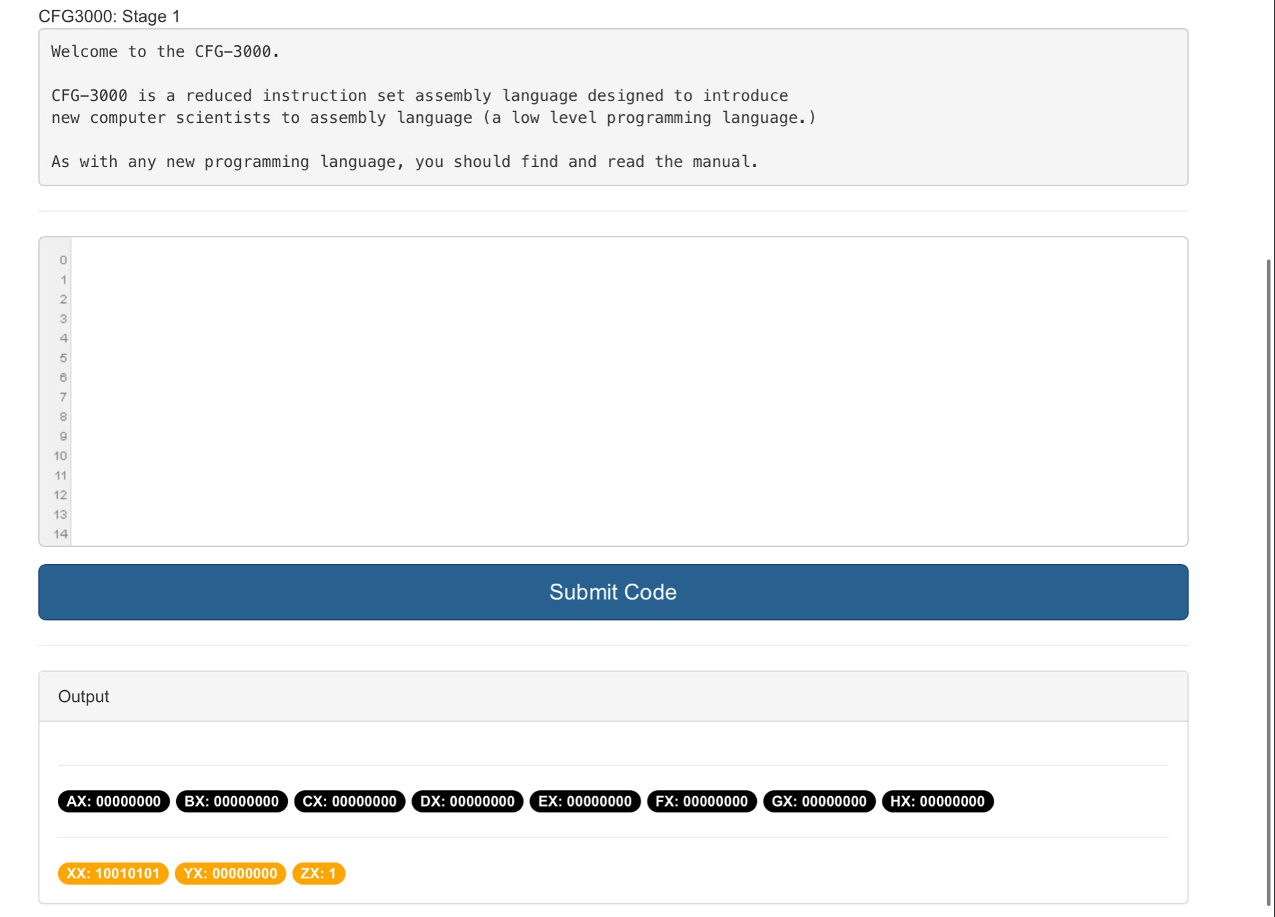Click the 'Welcome to the CFG-3000.' line
The height and width of the screenshot is (917, 1275).
(166, 51)
